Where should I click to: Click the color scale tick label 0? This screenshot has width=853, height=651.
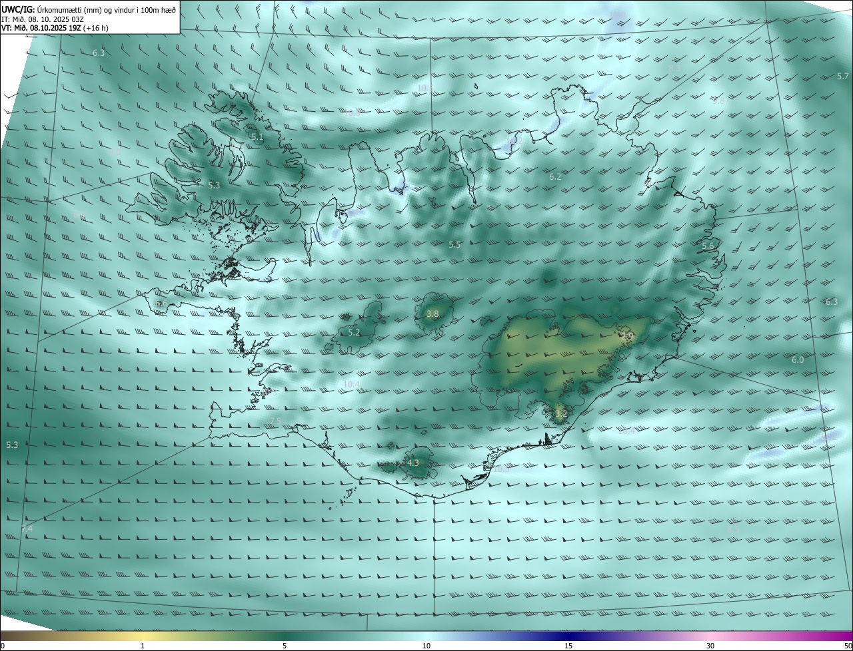click(3, 646)
